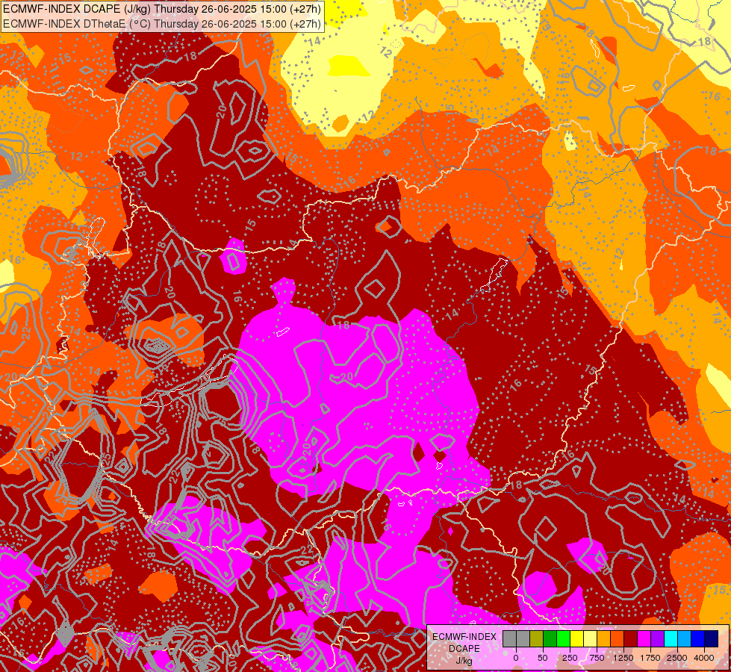
Task: Pick the navy legend swatch at scale end
Action: (711, 638)
